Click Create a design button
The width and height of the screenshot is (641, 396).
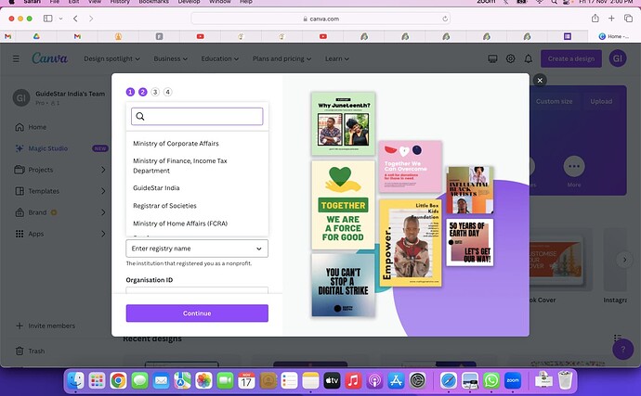[x=571, y=58]
